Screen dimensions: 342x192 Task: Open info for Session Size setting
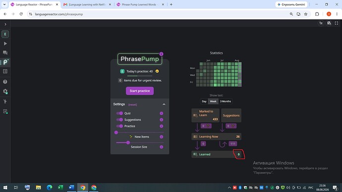[x=162, y=147]
